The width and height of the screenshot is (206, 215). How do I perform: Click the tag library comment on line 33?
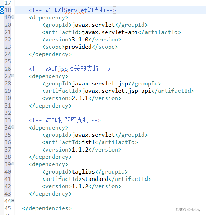[65, 120]
